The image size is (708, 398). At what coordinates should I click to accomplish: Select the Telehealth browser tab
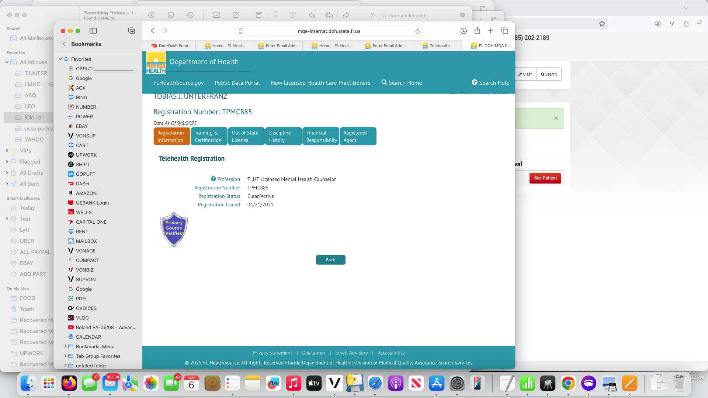(440, 46)
